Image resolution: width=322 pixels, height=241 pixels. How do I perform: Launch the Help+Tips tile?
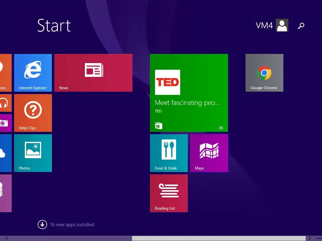(x=33, y=113)
